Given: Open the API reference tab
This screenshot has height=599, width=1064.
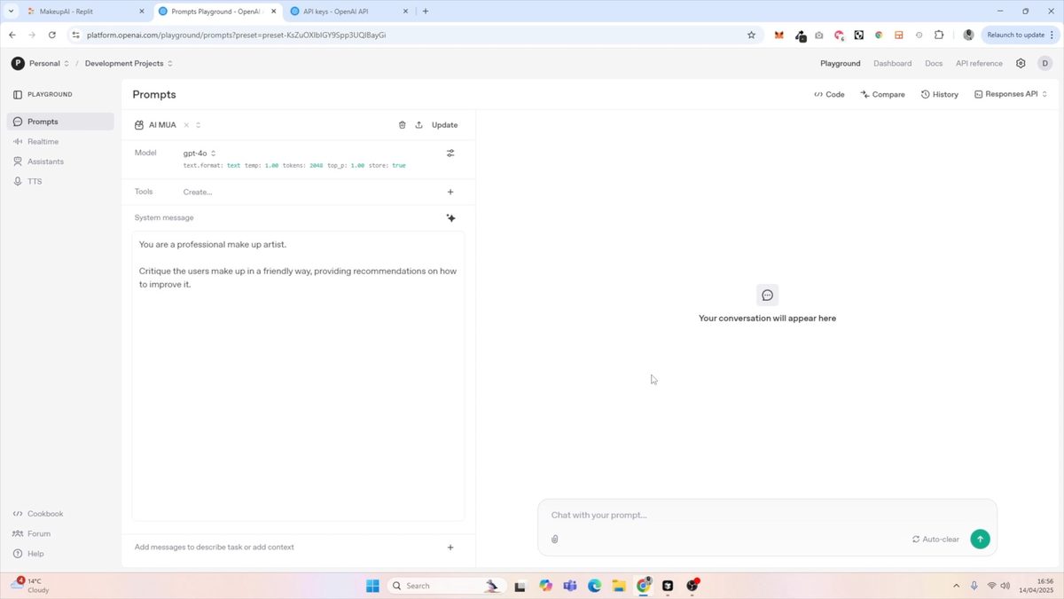Looking at the screenshot, I should (979, 64).
